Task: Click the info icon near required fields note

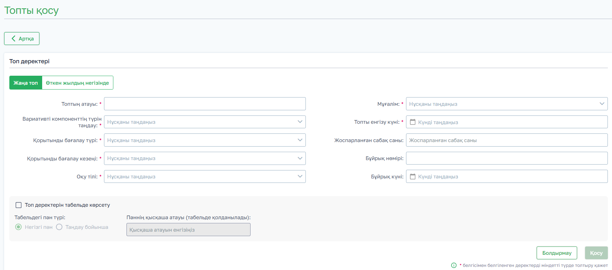Action: 454,265
